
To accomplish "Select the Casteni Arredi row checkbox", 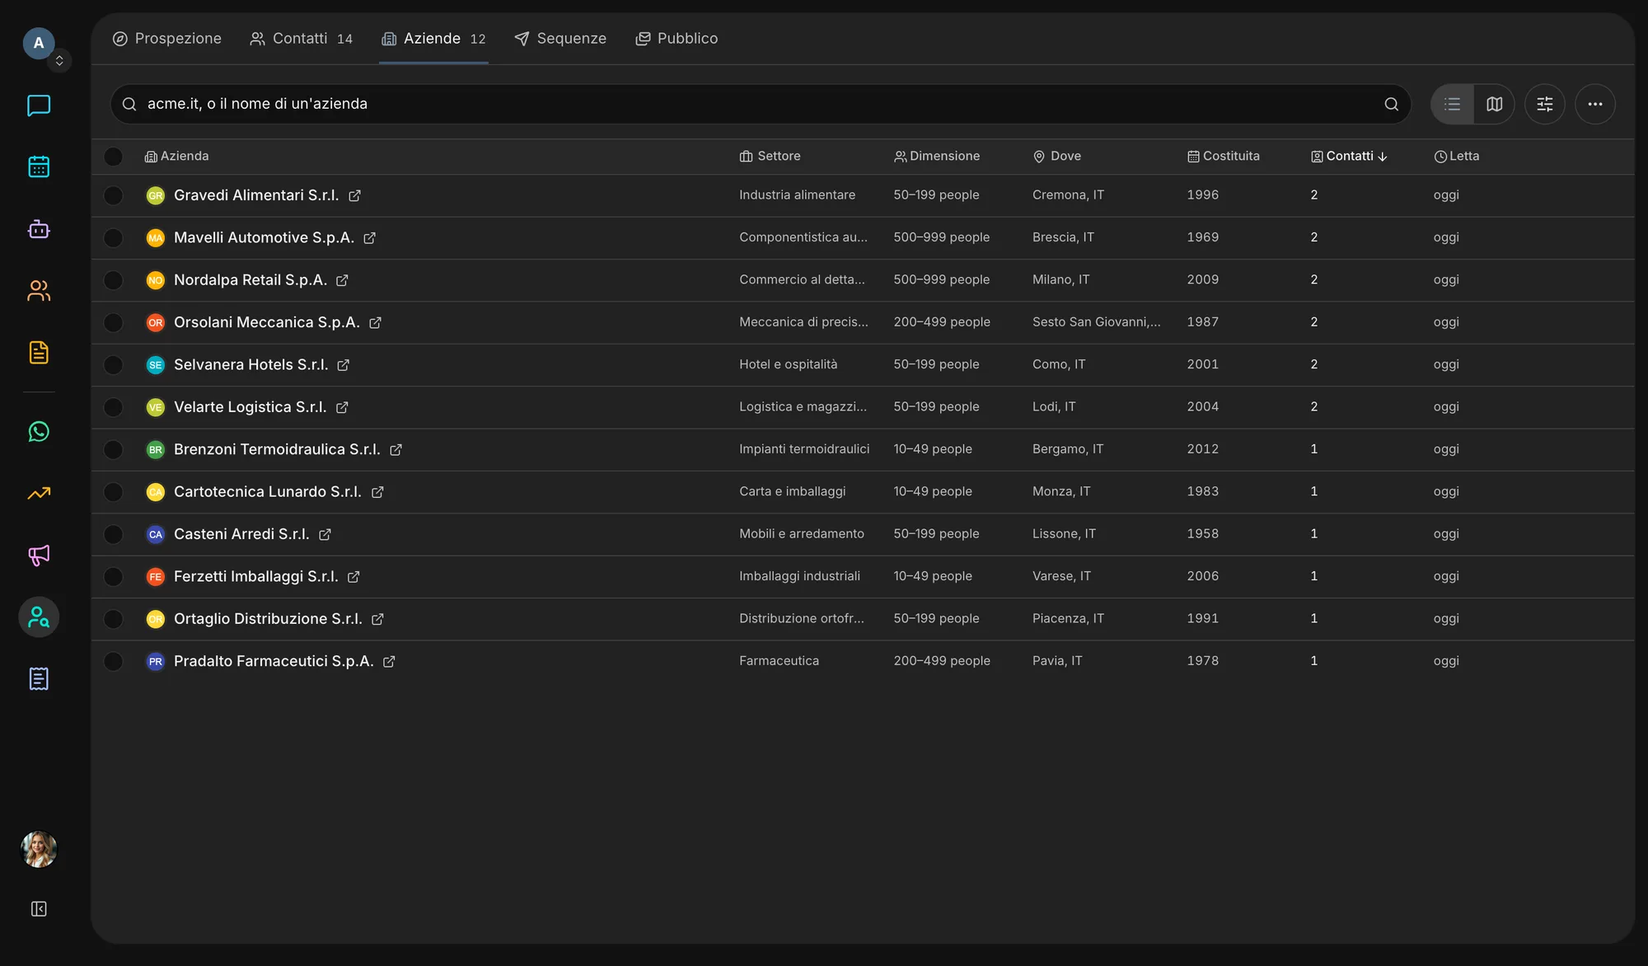I will click(x=114, y=534).
